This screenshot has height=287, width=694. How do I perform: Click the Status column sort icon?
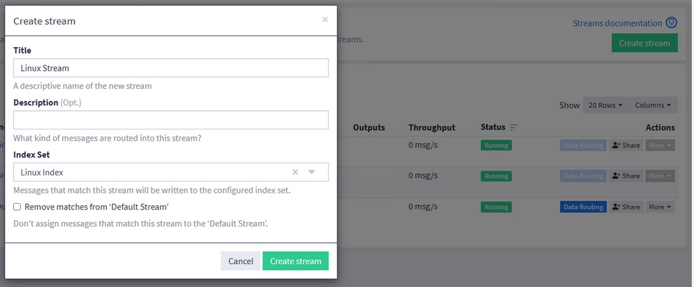[x=514, y=128]
